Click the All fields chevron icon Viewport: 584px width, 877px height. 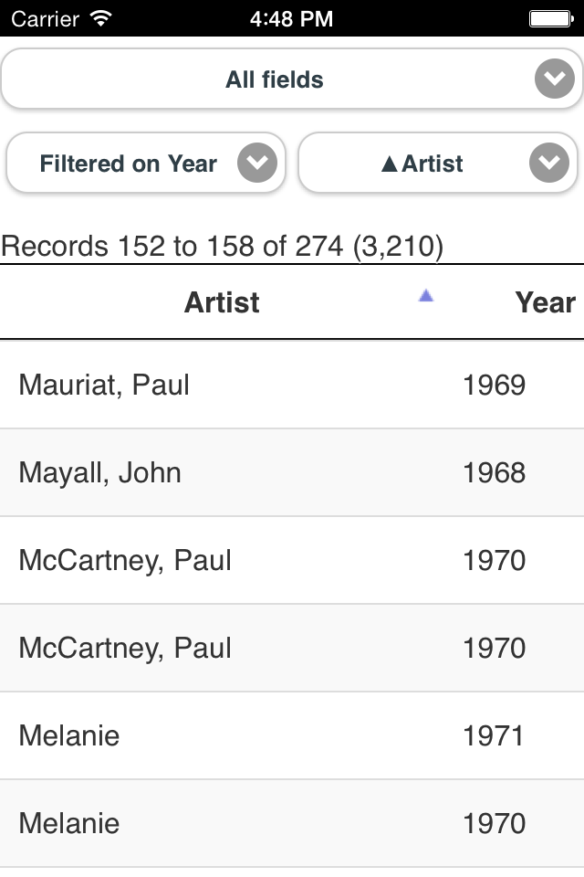point(555,80)
